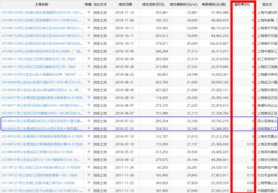Sort by 成交总价(万元) column header
Image resolution: width=278 pixels, height=193 pixels.
[153, 4]
